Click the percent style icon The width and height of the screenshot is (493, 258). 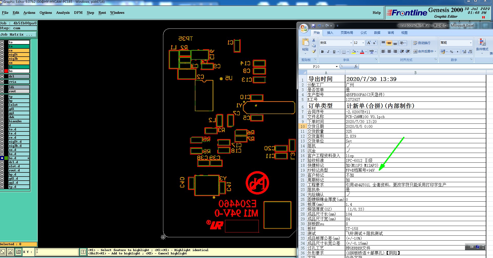tap(452, 51)
